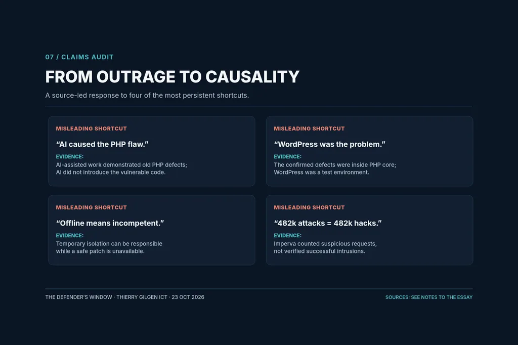Click the line 'while a safe patch is unavailable.'
Image resolution: width=518 pixels, height=345 pixels.
pyautogui.click(x=100, y=251)
